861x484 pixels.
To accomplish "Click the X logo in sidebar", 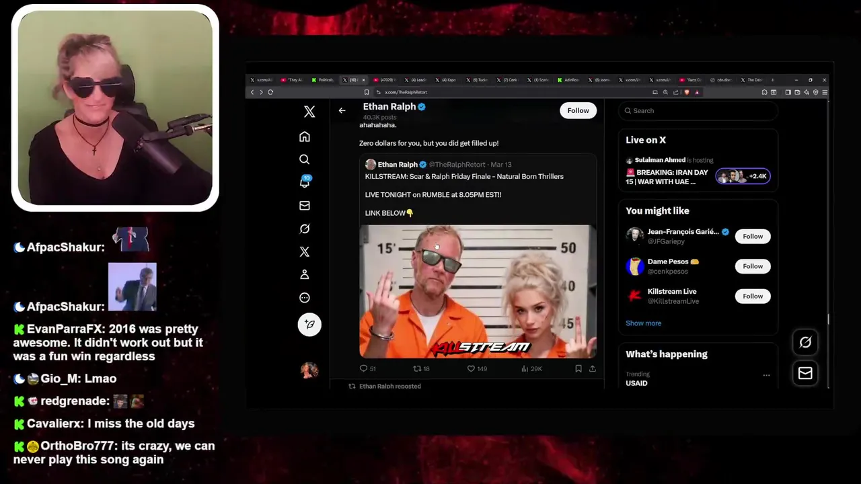I will click(x=309, y=112).
